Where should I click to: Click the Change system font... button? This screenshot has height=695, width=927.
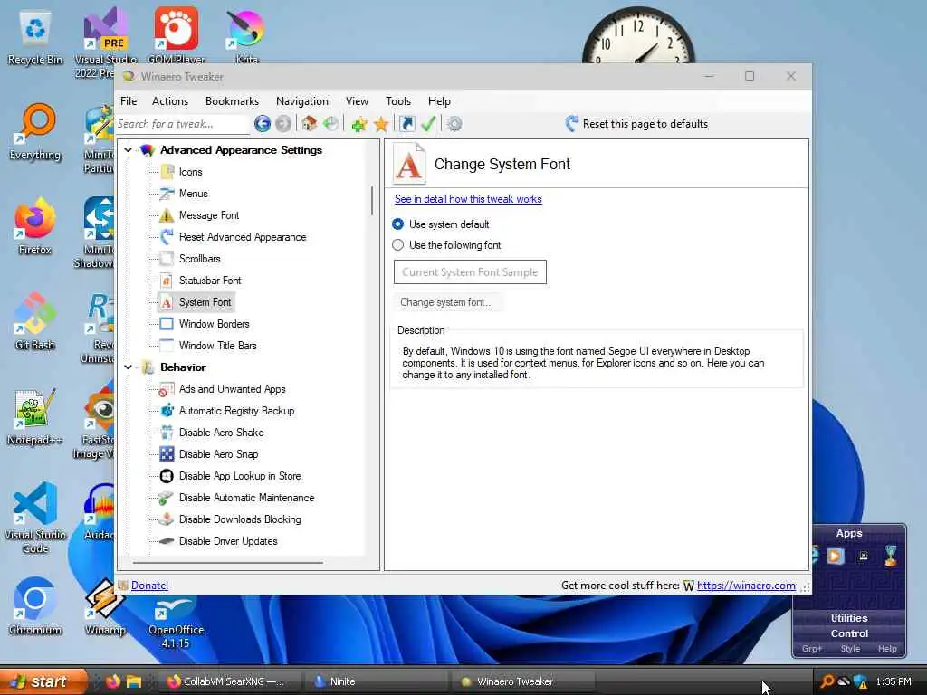(447, 302)
